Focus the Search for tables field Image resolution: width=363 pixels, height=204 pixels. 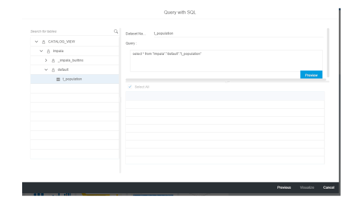72,32
